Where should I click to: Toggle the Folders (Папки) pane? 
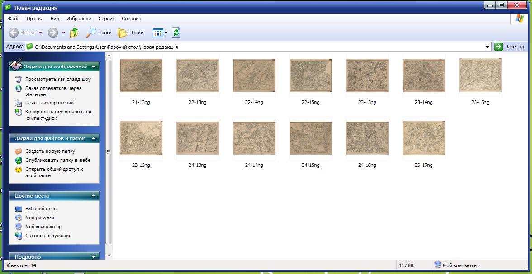pyautogui.click(x=131, y=33)
